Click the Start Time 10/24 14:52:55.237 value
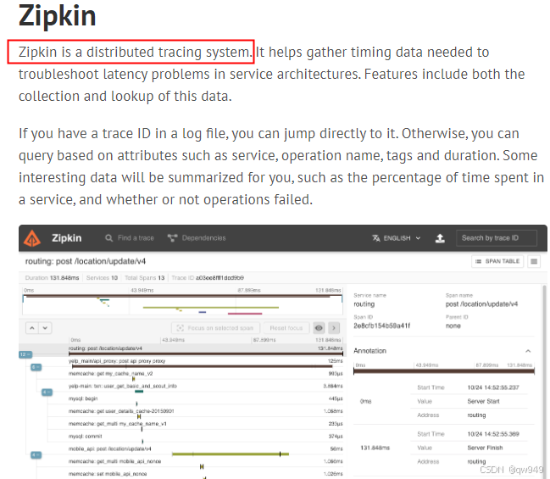 (493, 387)
